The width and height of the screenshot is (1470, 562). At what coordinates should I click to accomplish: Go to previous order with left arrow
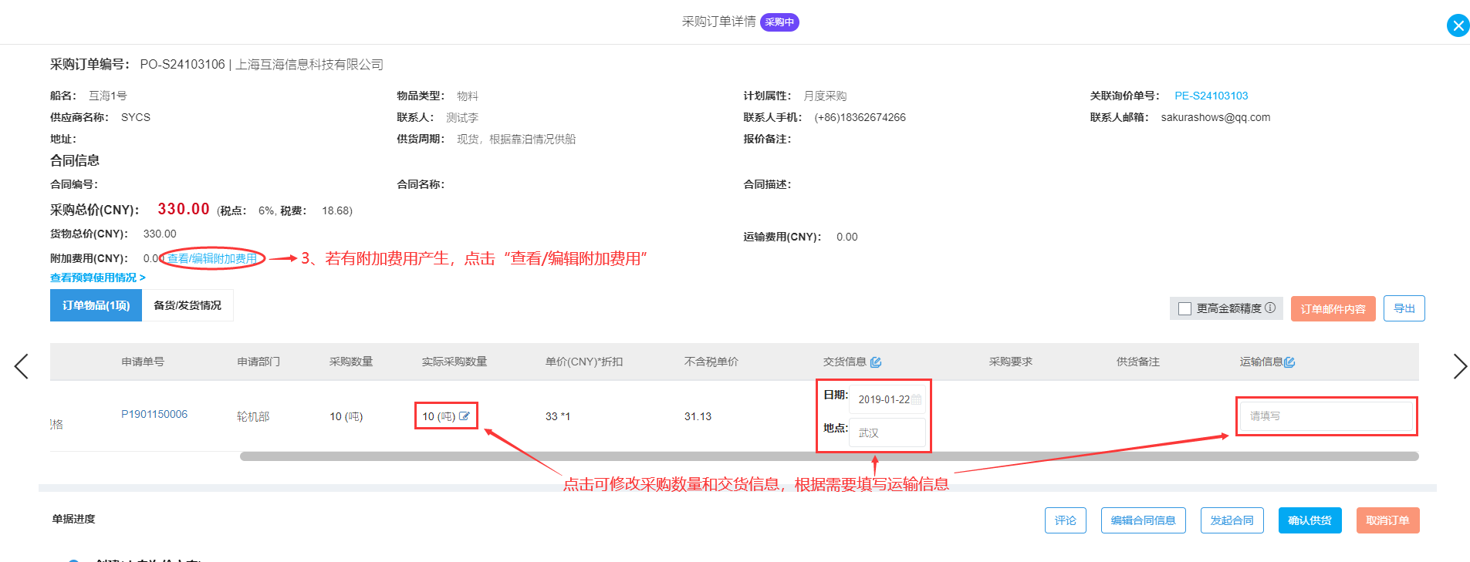(22, 366)
